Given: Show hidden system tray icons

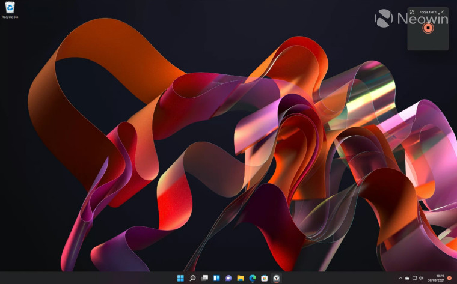Looking at the screenshot, I should click(x=400, y=278).
